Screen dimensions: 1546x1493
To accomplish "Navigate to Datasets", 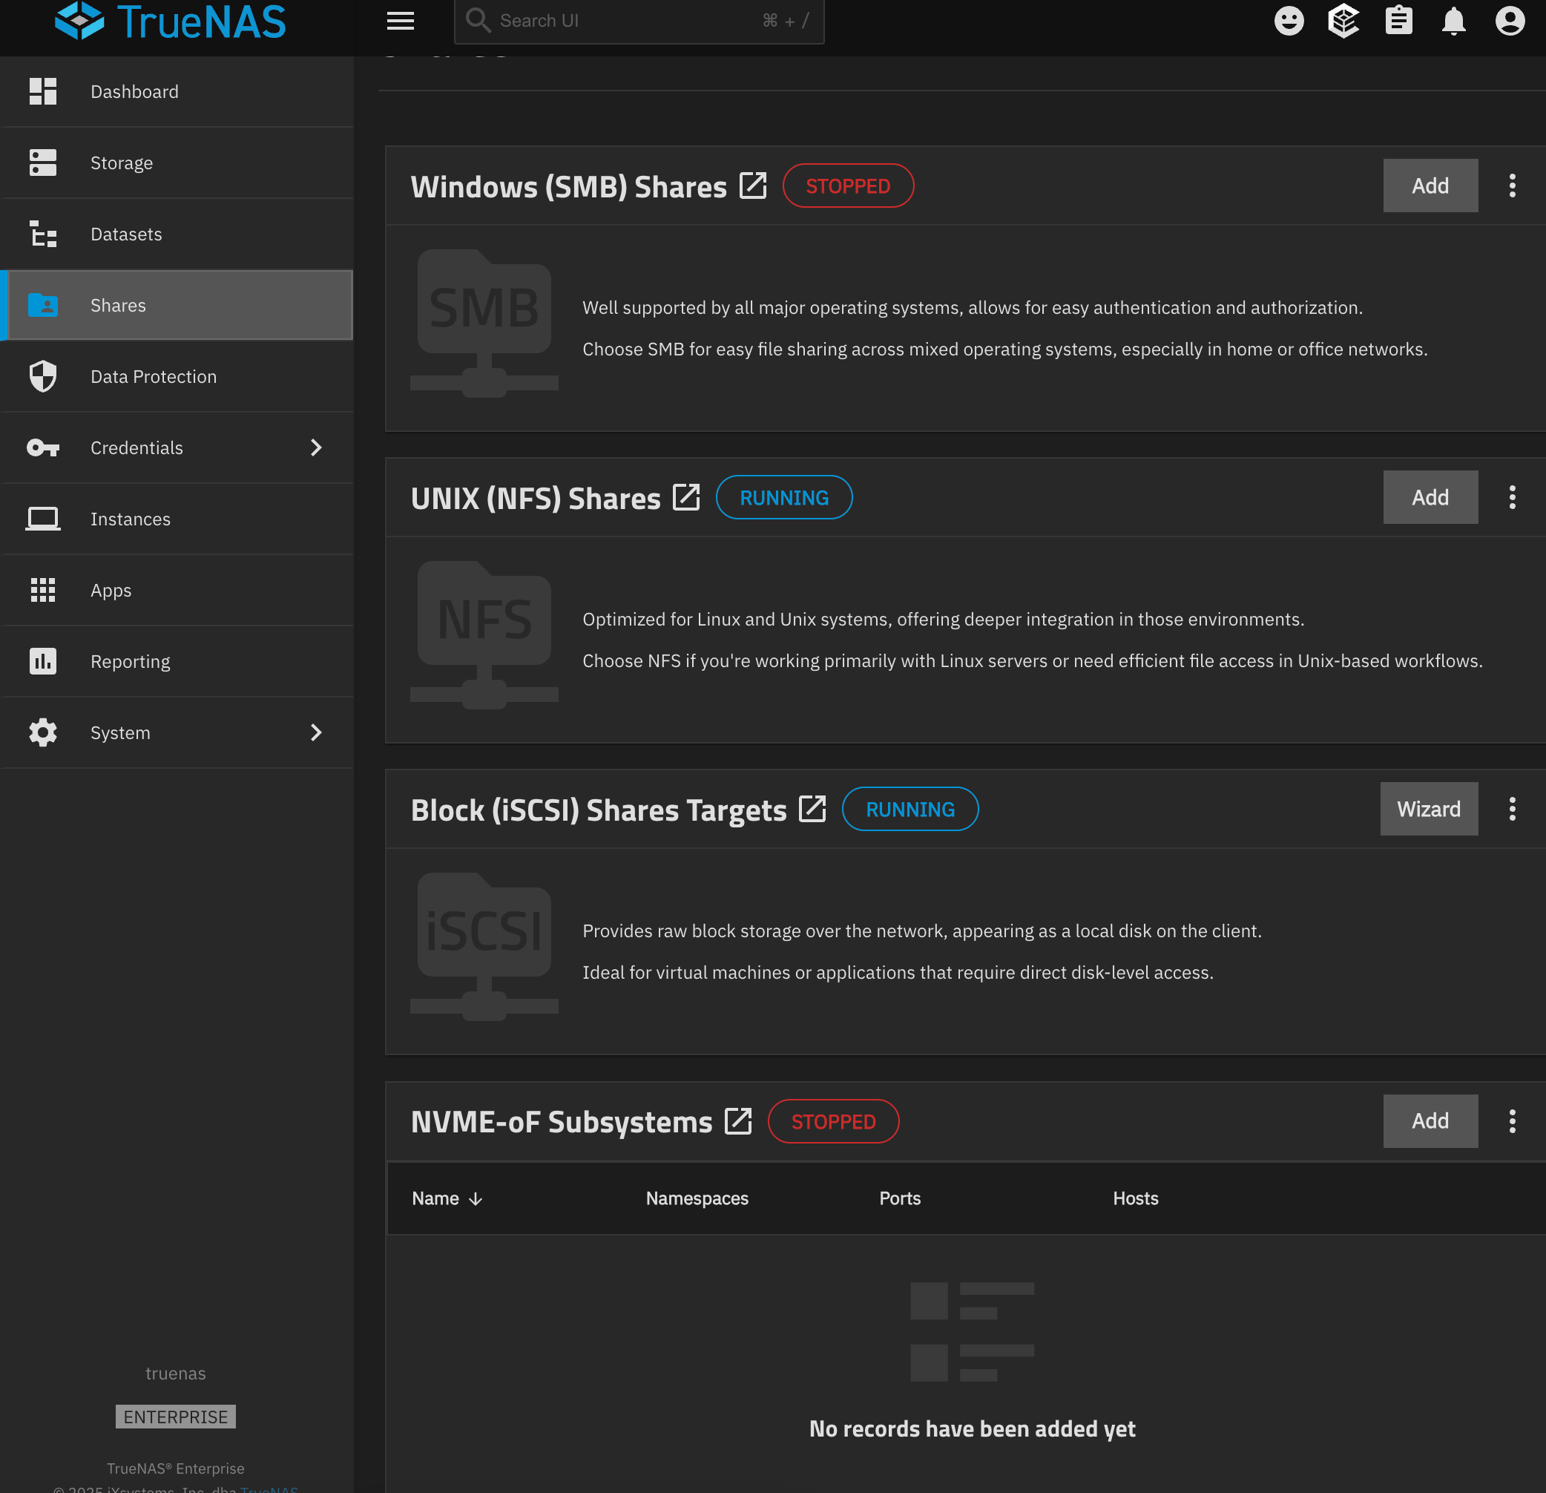I will (x=177, y=234).
